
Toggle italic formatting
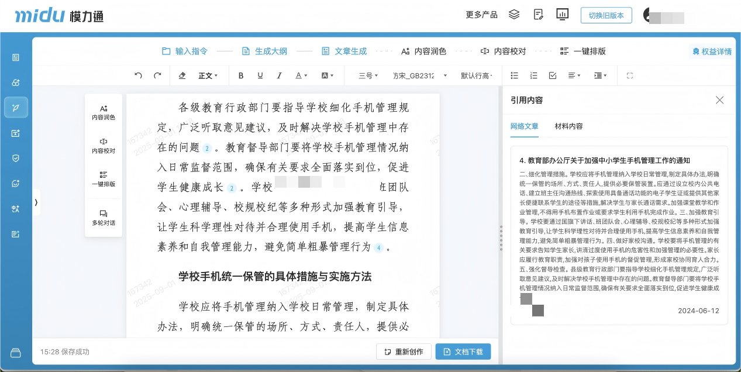(x=280, y=75)
